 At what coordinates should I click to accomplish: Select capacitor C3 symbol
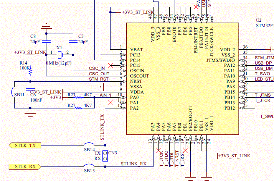[x=73, y=42]
